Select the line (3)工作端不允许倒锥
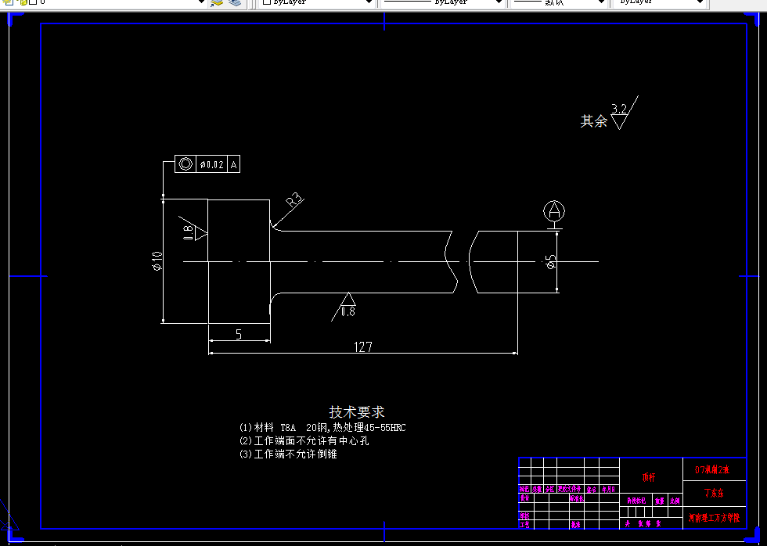 click(x=288, y=454)
